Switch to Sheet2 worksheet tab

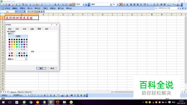[x=21, y=92]
